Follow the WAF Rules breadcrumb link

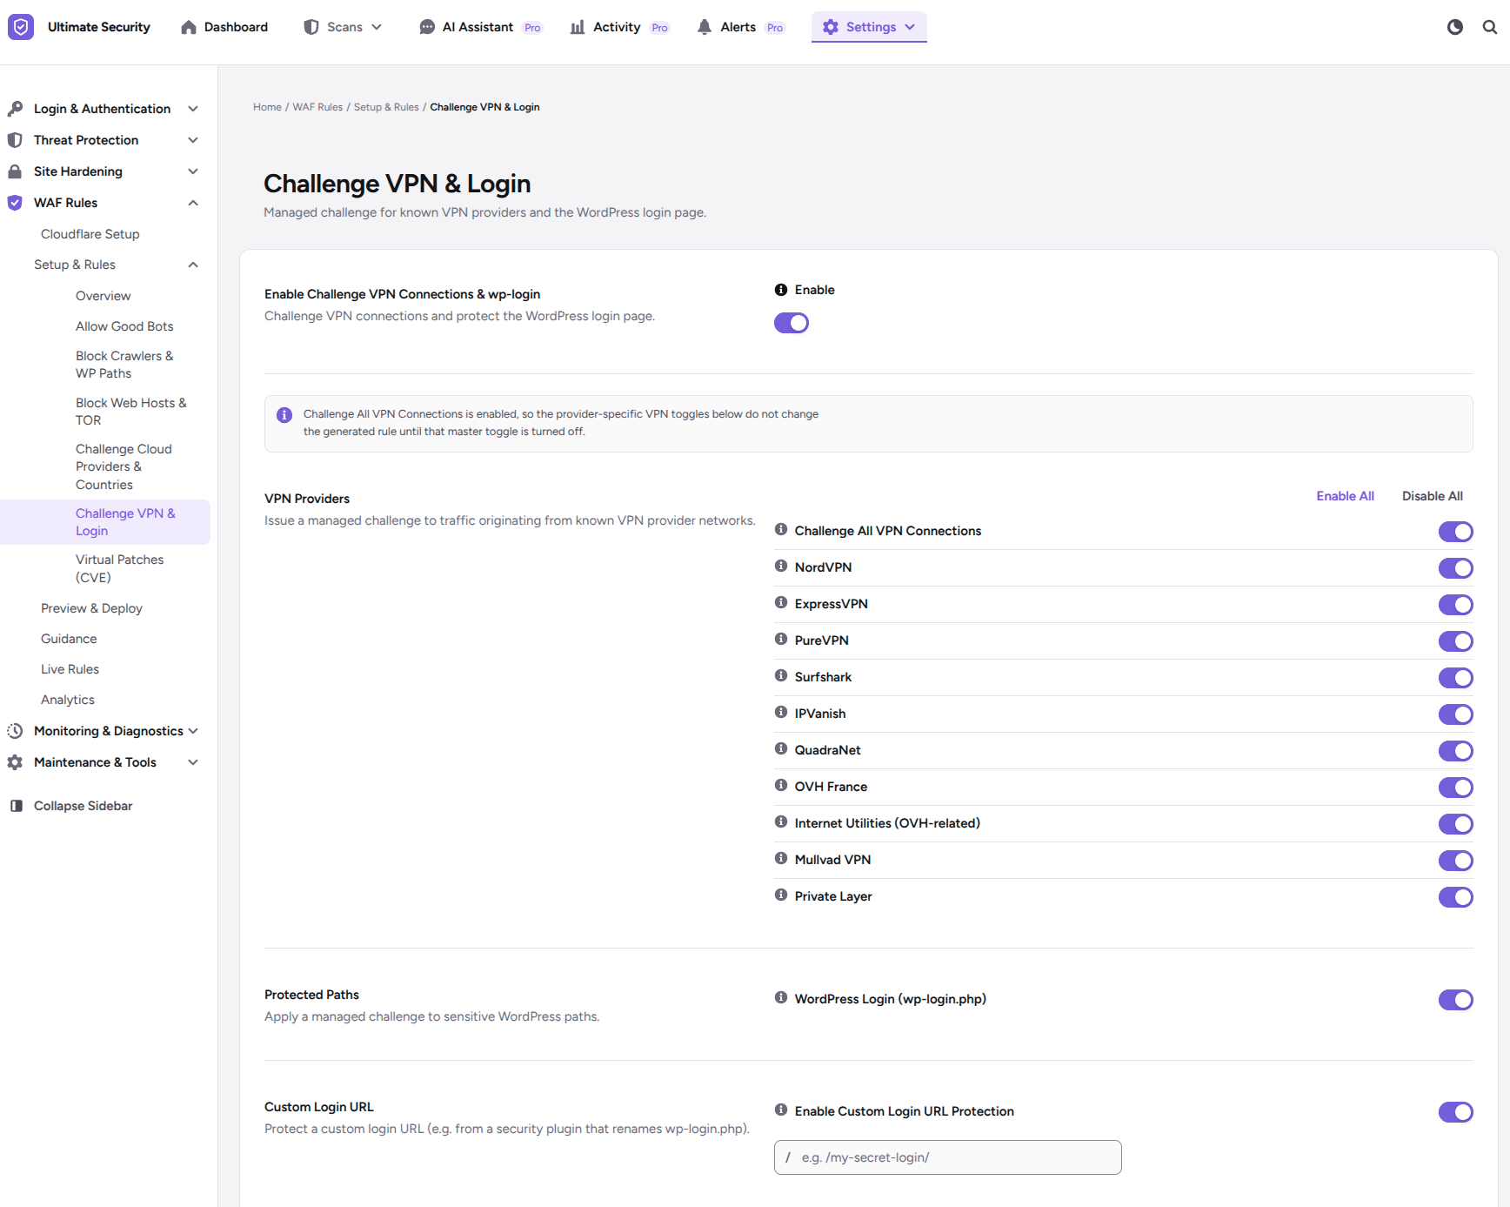click(317, 107)
